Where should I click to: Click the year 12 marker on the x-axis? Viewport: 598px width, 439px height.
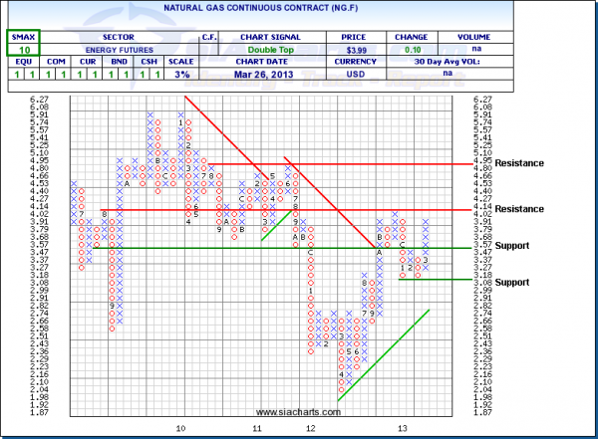point(311,427)
